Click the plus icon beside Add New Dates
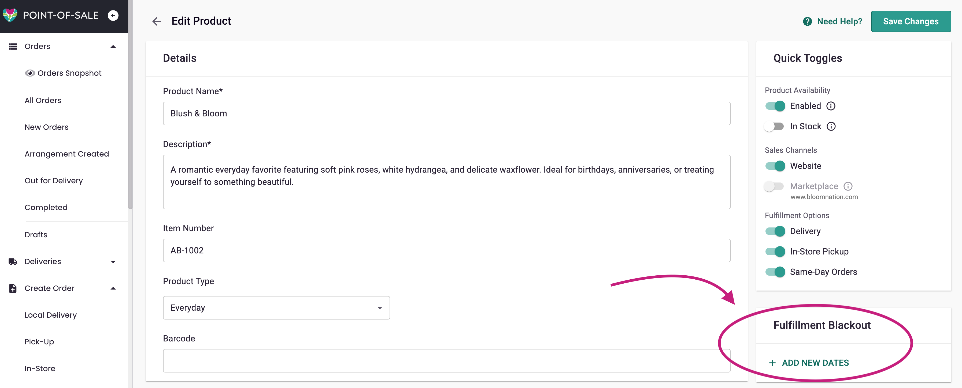This screenshot has height=388, width=962. tap(772, 363)
